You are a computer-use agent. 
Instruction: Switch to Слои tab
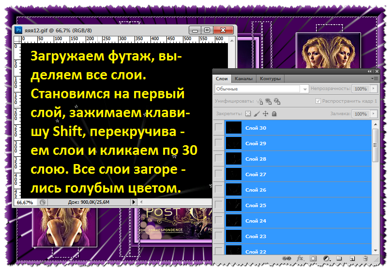tap(222, 79)
